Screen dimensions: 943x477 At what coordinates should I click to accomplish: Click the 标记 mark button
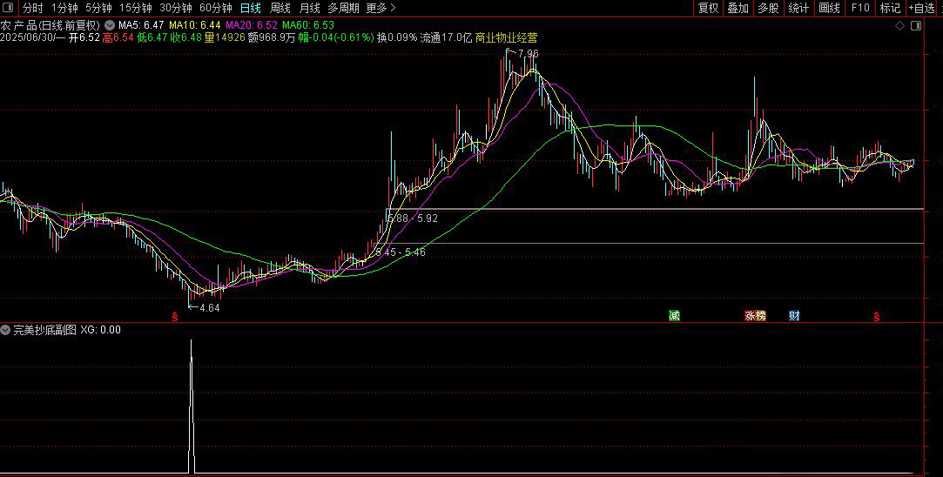click(x=890, y=8)
